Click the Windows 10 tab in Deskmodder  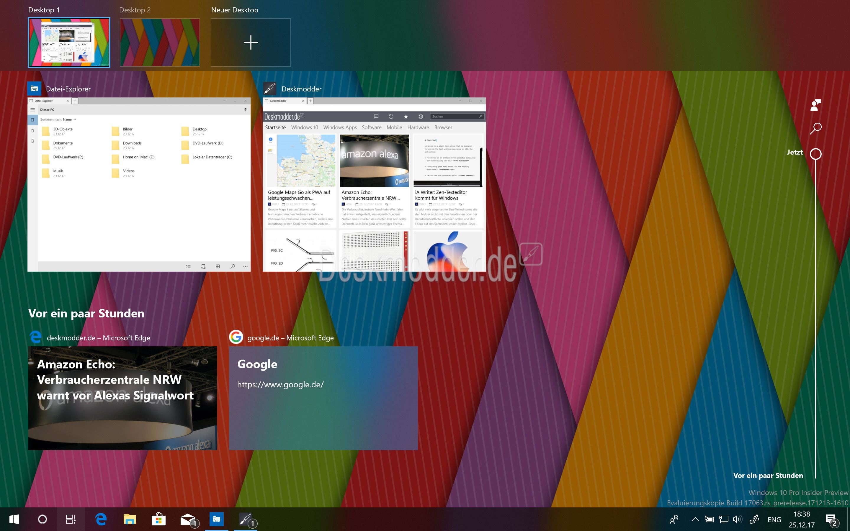[x=305, y=127]
